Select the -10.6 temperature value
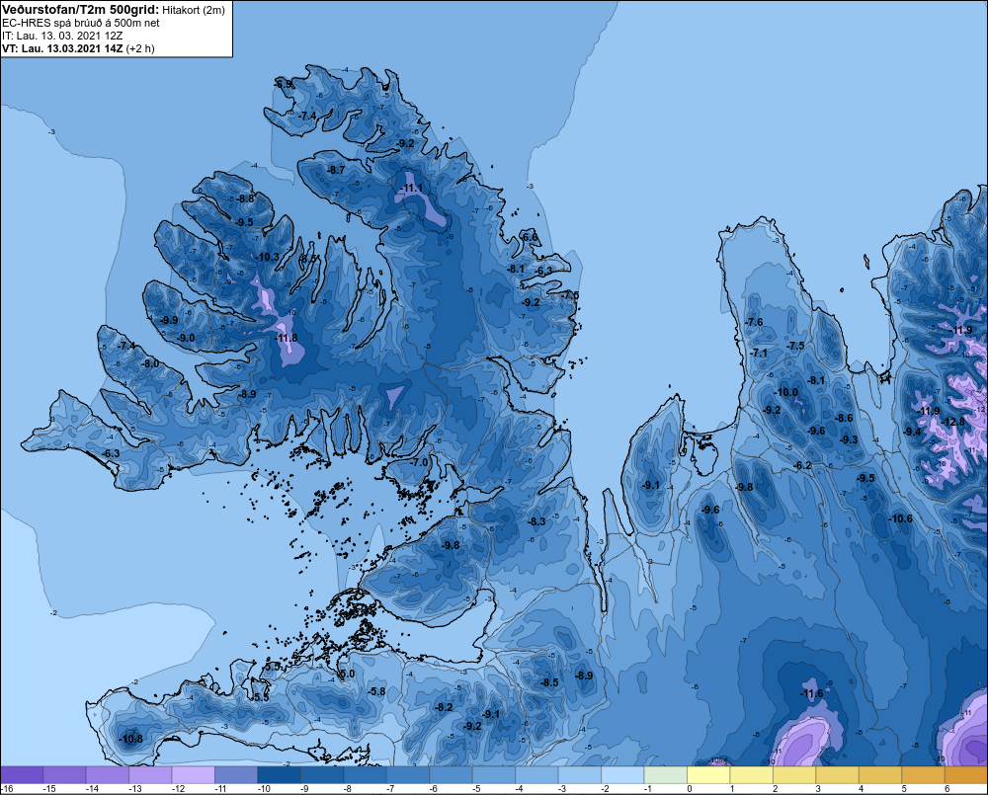This screenshot has width=988, height=795. (x=900, y=518)
